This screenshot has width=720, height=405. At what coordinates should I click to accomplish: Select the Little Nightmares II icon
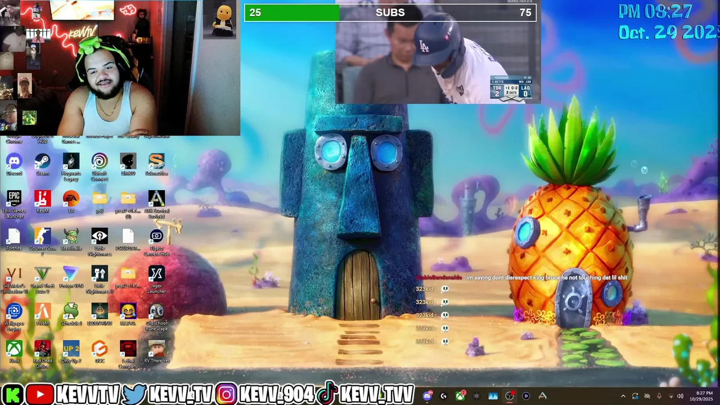point(100,280)
